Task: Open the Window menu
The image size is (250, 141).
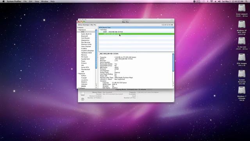Action: tap(45, 1)
